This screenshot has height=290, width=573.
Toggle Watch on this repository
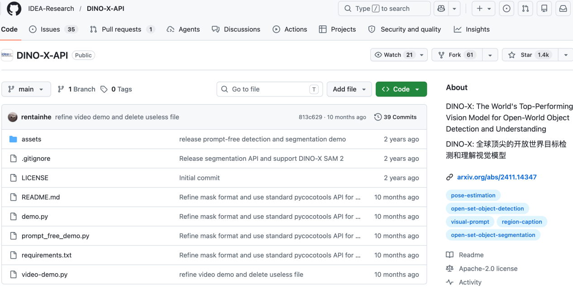393,55
